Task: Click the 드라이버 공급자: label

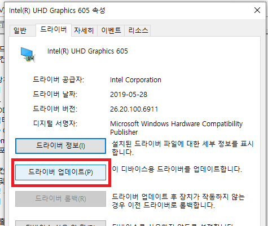Action: tap(59, 79)
